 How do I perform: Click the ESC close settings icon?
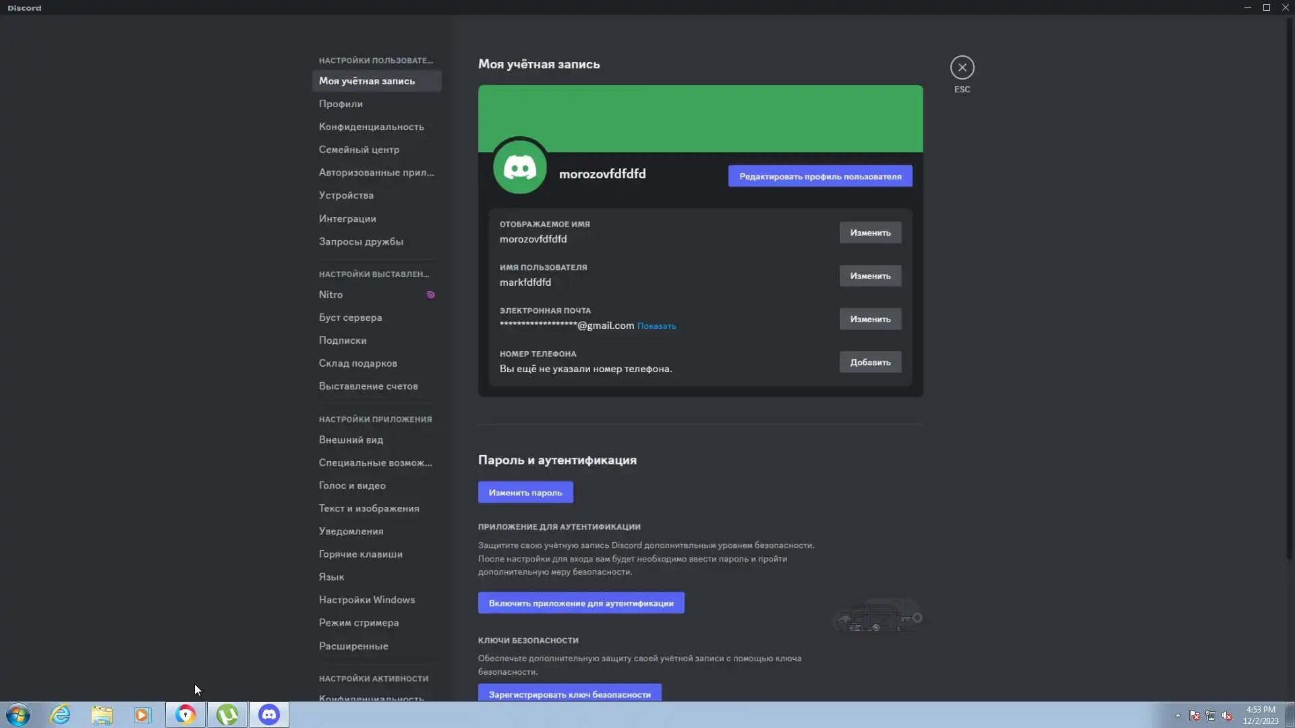click(x=962, y=67)
